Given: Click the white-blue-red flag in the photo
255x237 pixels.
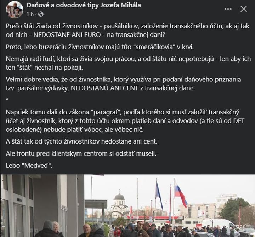Looking at the screenshot, I should 180,195.
